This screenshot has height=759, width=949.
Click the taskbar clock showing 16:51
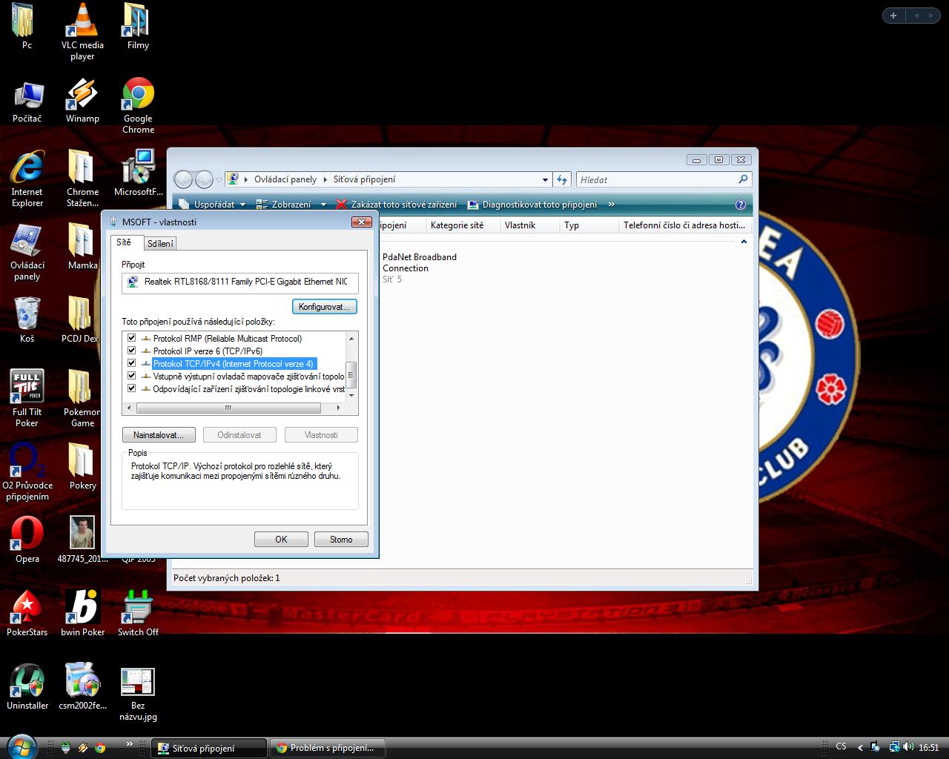click(929, 748)
